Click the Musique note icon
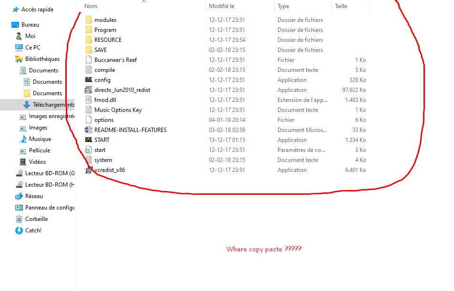 tap(23, 139)
